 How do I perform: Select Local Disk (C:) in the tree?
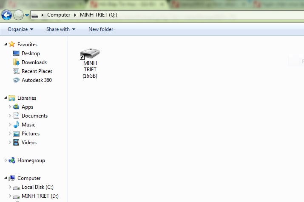coord(37,187)
